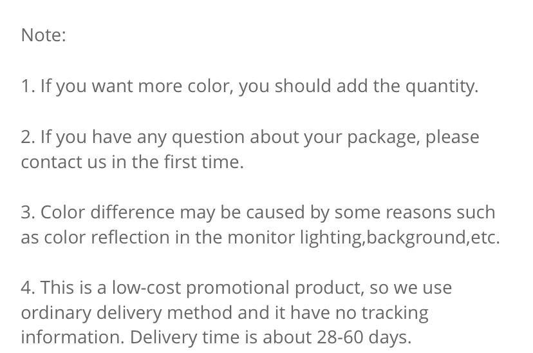Click the word 'reflection' in note 3
The image size is (533, 353).
click(x=130, y=238)
